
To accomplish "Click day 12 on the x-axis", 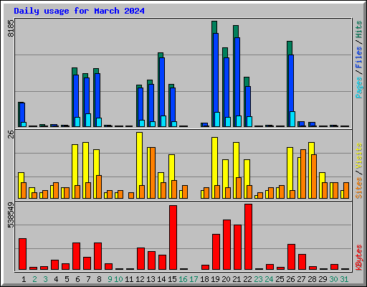I will tap(140, 279).
